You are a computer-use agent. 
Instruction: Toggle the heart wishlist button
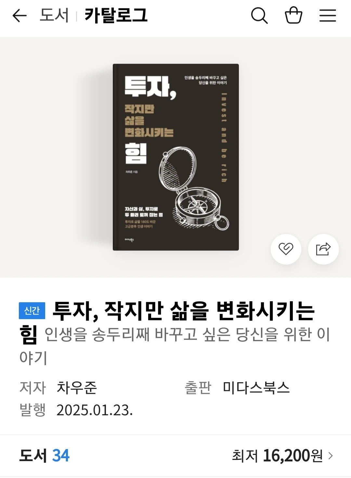point(286,249)
